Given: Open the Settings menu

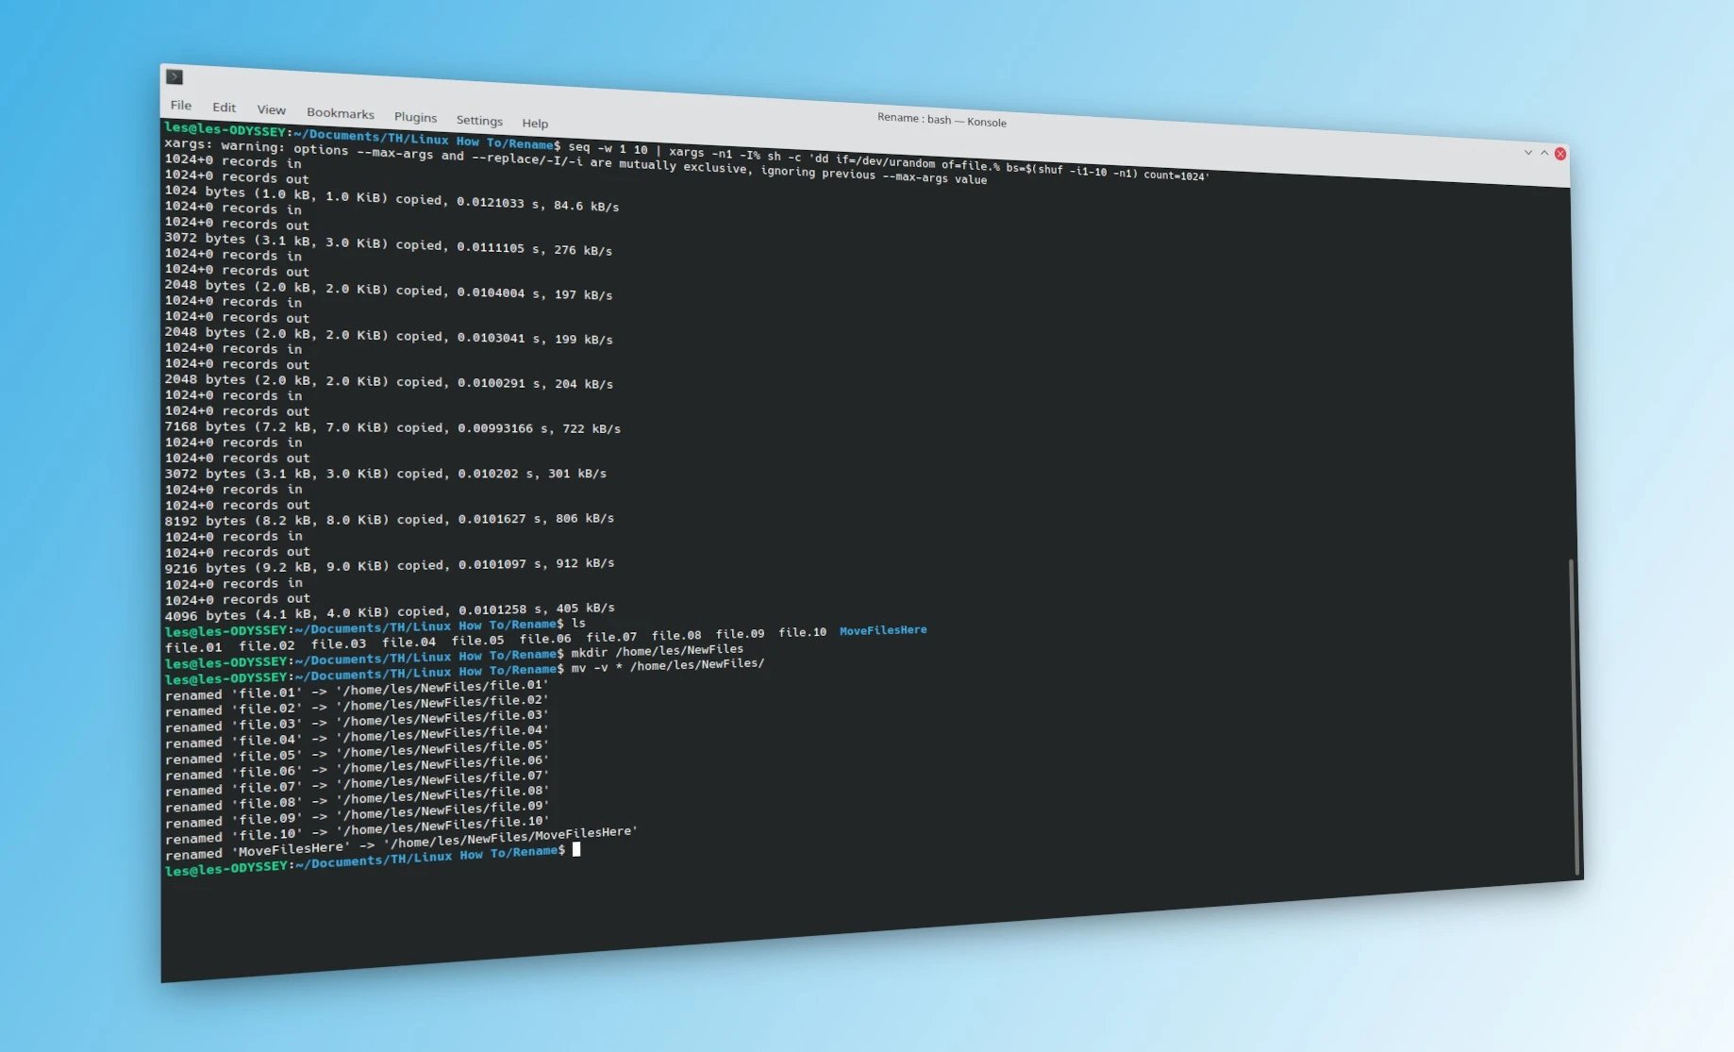Looking at the screenshot, I should (x=479, y=120).
